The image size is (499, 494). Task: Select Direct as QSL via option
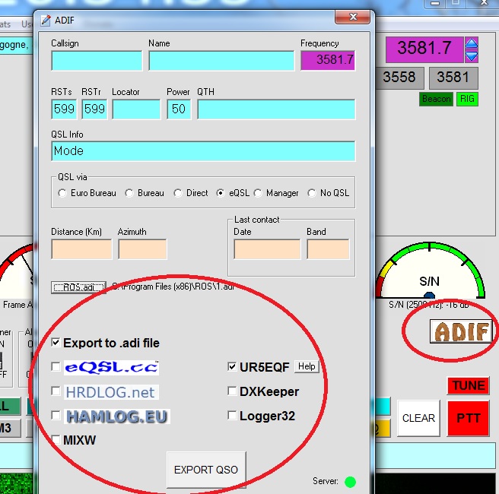click(x=178, y=193)
